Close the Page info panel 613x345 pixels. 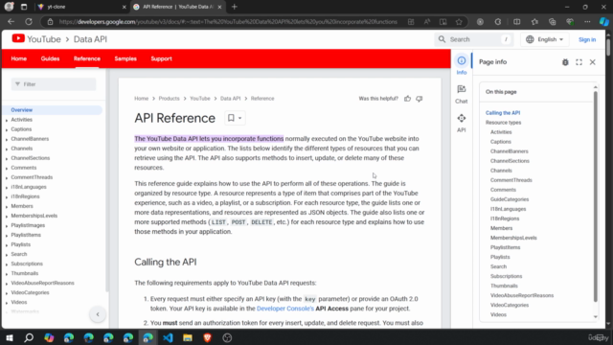[593, 62]
